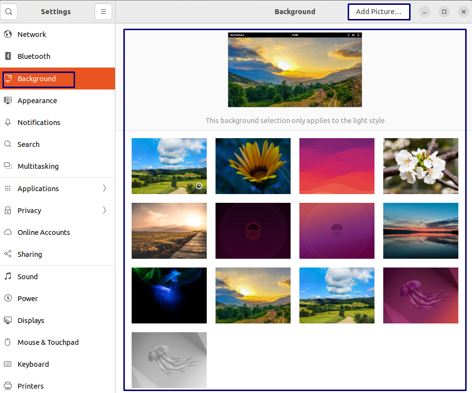Choose the blue sky valley wallpaper without badge
The image size is (472, 393).
337,295
